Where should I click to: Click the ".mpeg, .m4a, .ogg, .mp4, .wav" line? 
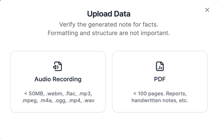(58, 100)
